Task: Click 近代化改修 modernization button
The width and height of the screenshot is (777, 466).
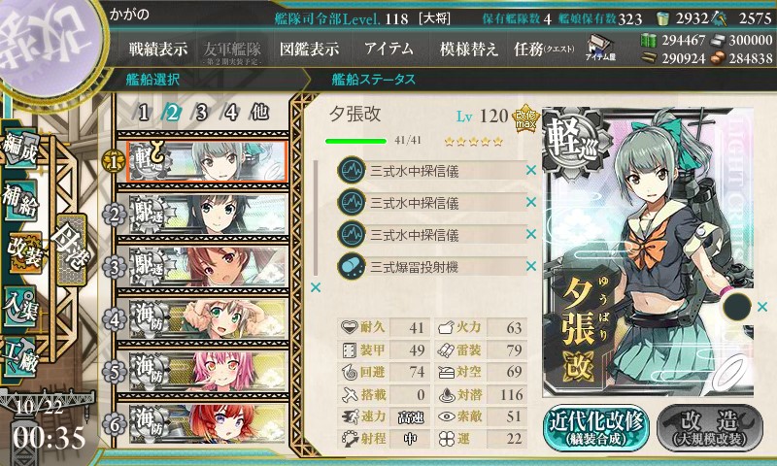Action: click(596, 428)
